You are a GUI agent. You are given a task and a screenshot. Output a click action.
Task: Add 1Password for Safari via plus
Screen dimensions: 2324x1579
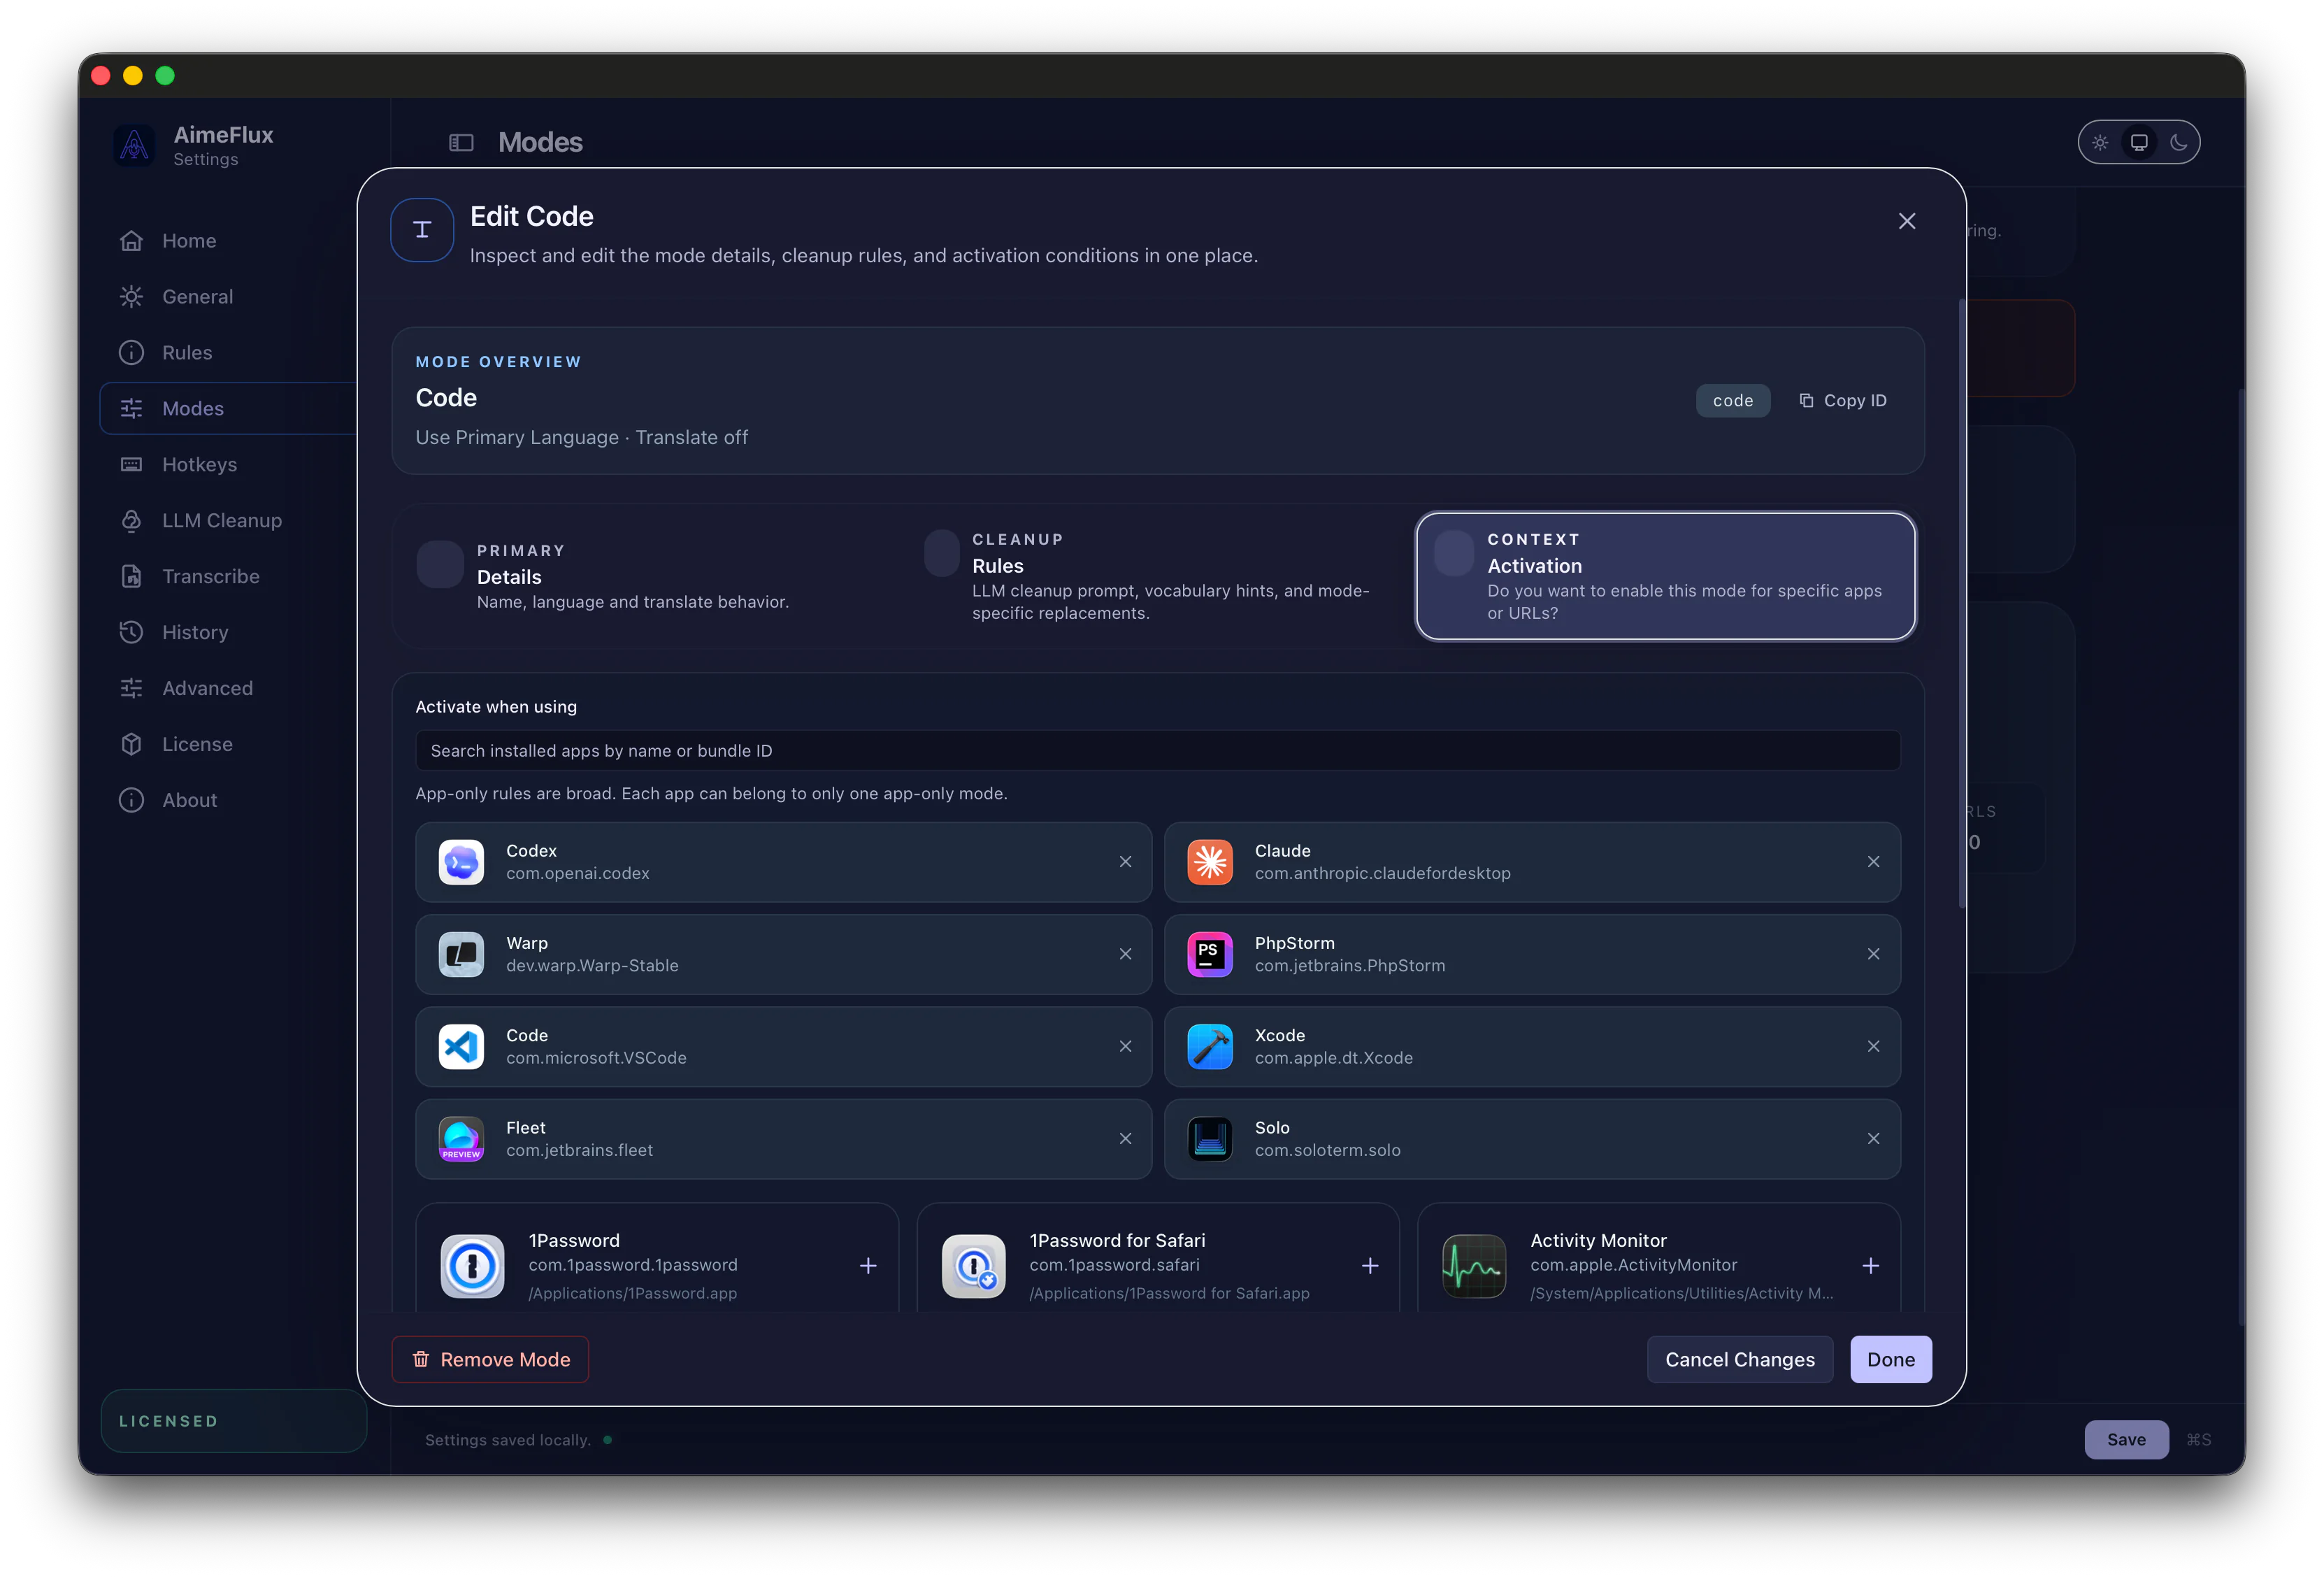1370,1266
